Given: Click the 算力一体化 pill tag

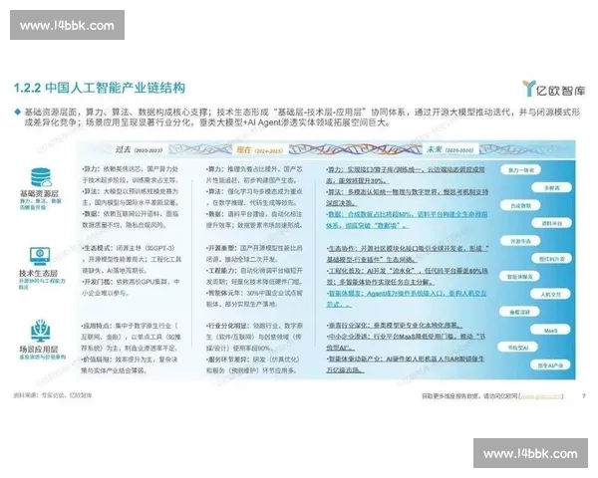Looking at the screenshot, I should 521,170.
